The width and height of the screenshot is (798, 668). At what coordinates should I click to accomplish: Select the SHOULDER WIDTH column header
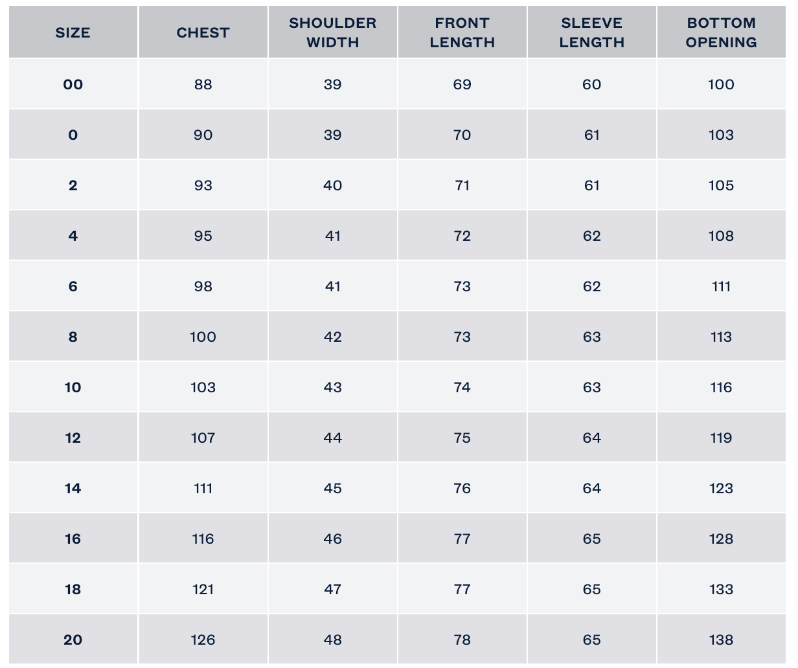coord(332,32)
